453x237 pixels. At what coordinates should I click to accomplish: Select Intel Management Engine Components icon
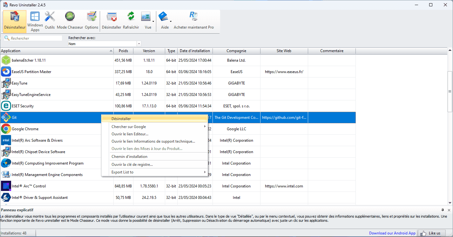click(x=6, y=174)
